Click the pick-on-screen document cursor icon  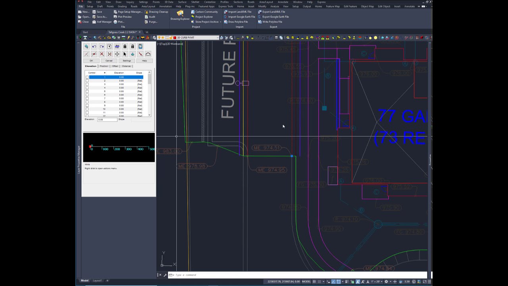click(x=110, y=46)
